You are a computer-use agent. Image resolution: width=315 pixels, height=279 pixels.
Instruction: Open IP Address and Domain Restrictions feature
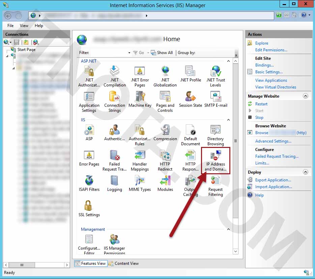point(216,159)
